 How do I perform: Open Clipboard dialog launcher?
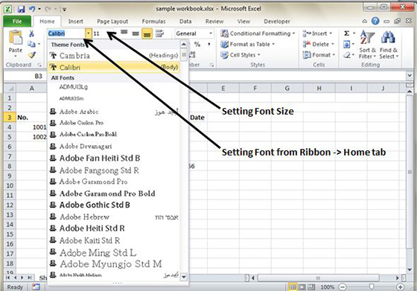[x=39, y=65]
